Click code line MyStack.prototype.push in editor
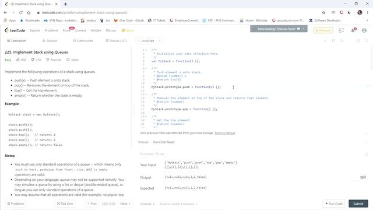 pos(186,87)
